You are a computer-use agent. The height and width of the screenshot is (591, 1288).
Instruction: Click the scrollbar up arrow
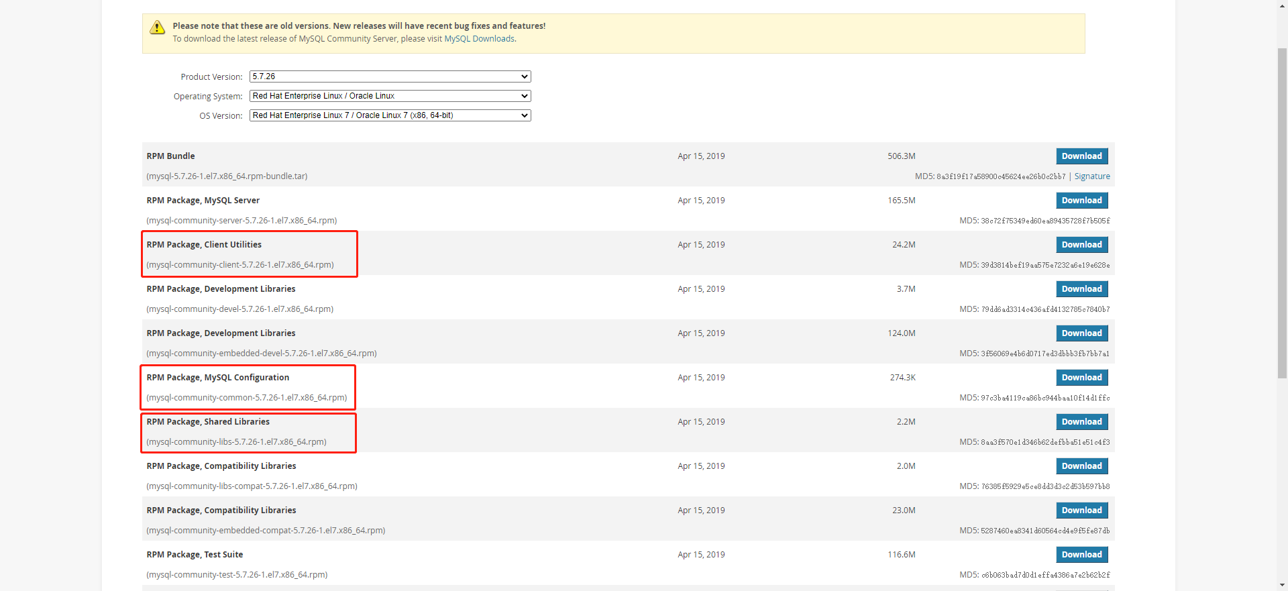pos(1282,5)
